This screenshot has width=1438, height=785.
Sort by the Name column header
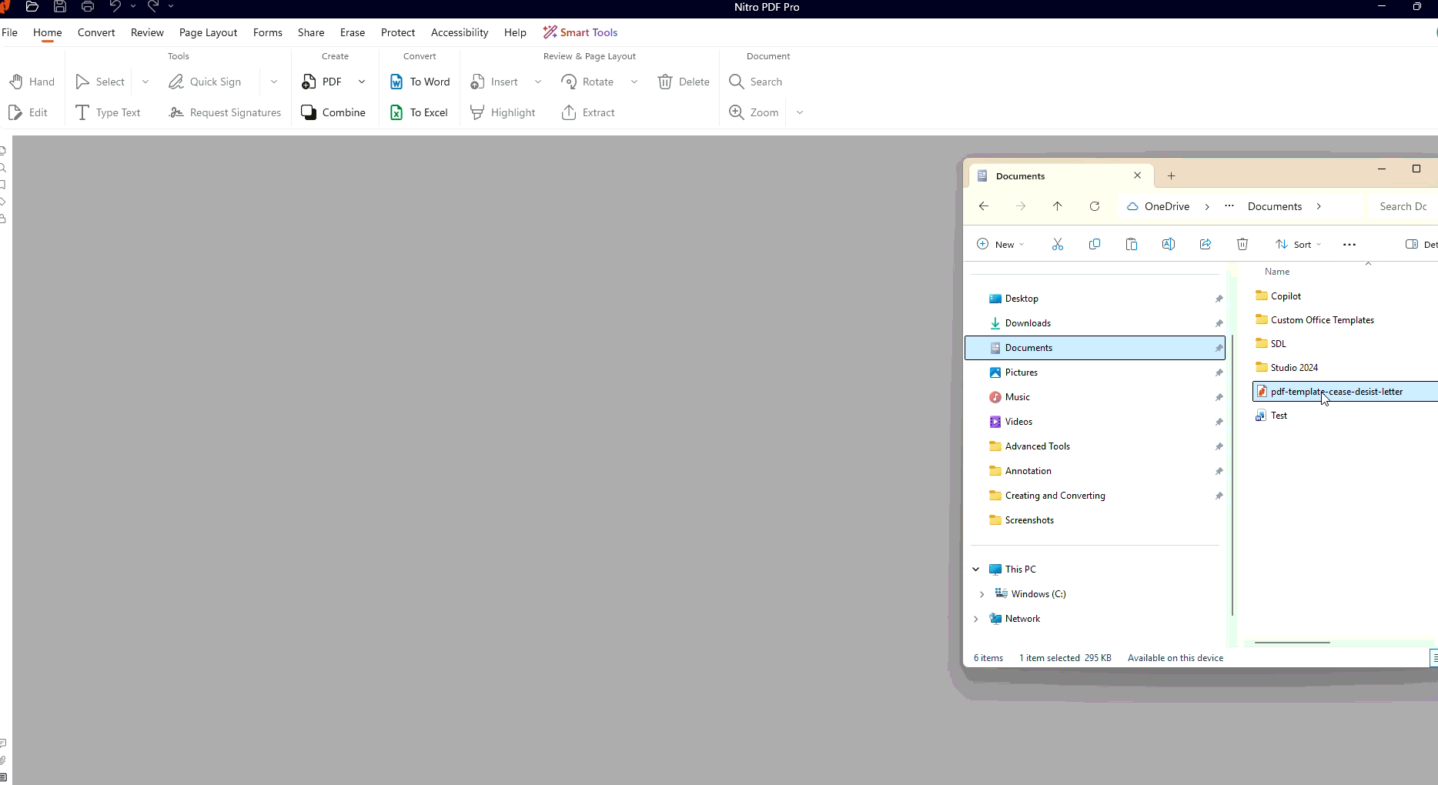tap(1277, 272)
